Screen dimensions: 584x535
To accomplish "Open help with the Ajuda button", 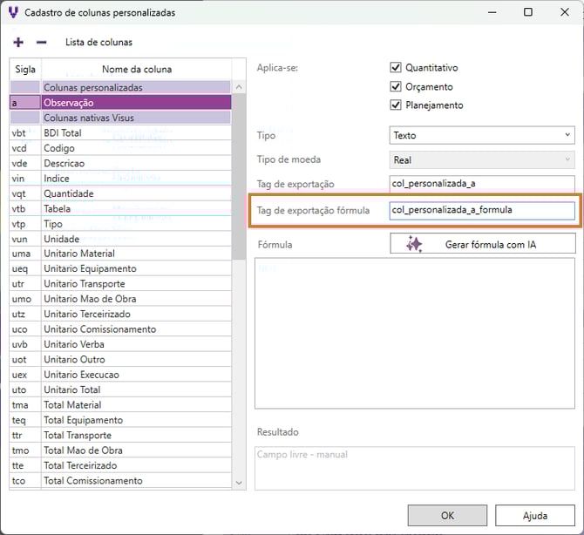I will point(534,515).
